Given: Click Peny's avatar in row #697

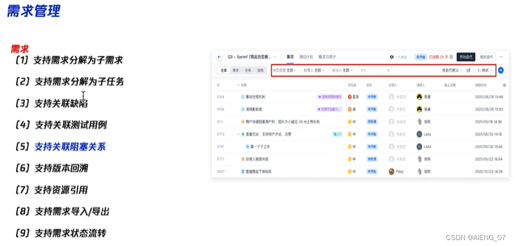Looking at the screenshot, I should [x=391, y=171].
